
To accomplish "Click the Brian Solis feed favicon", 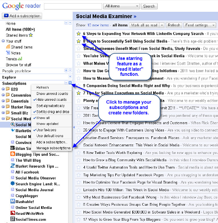I will click(13, 148).
